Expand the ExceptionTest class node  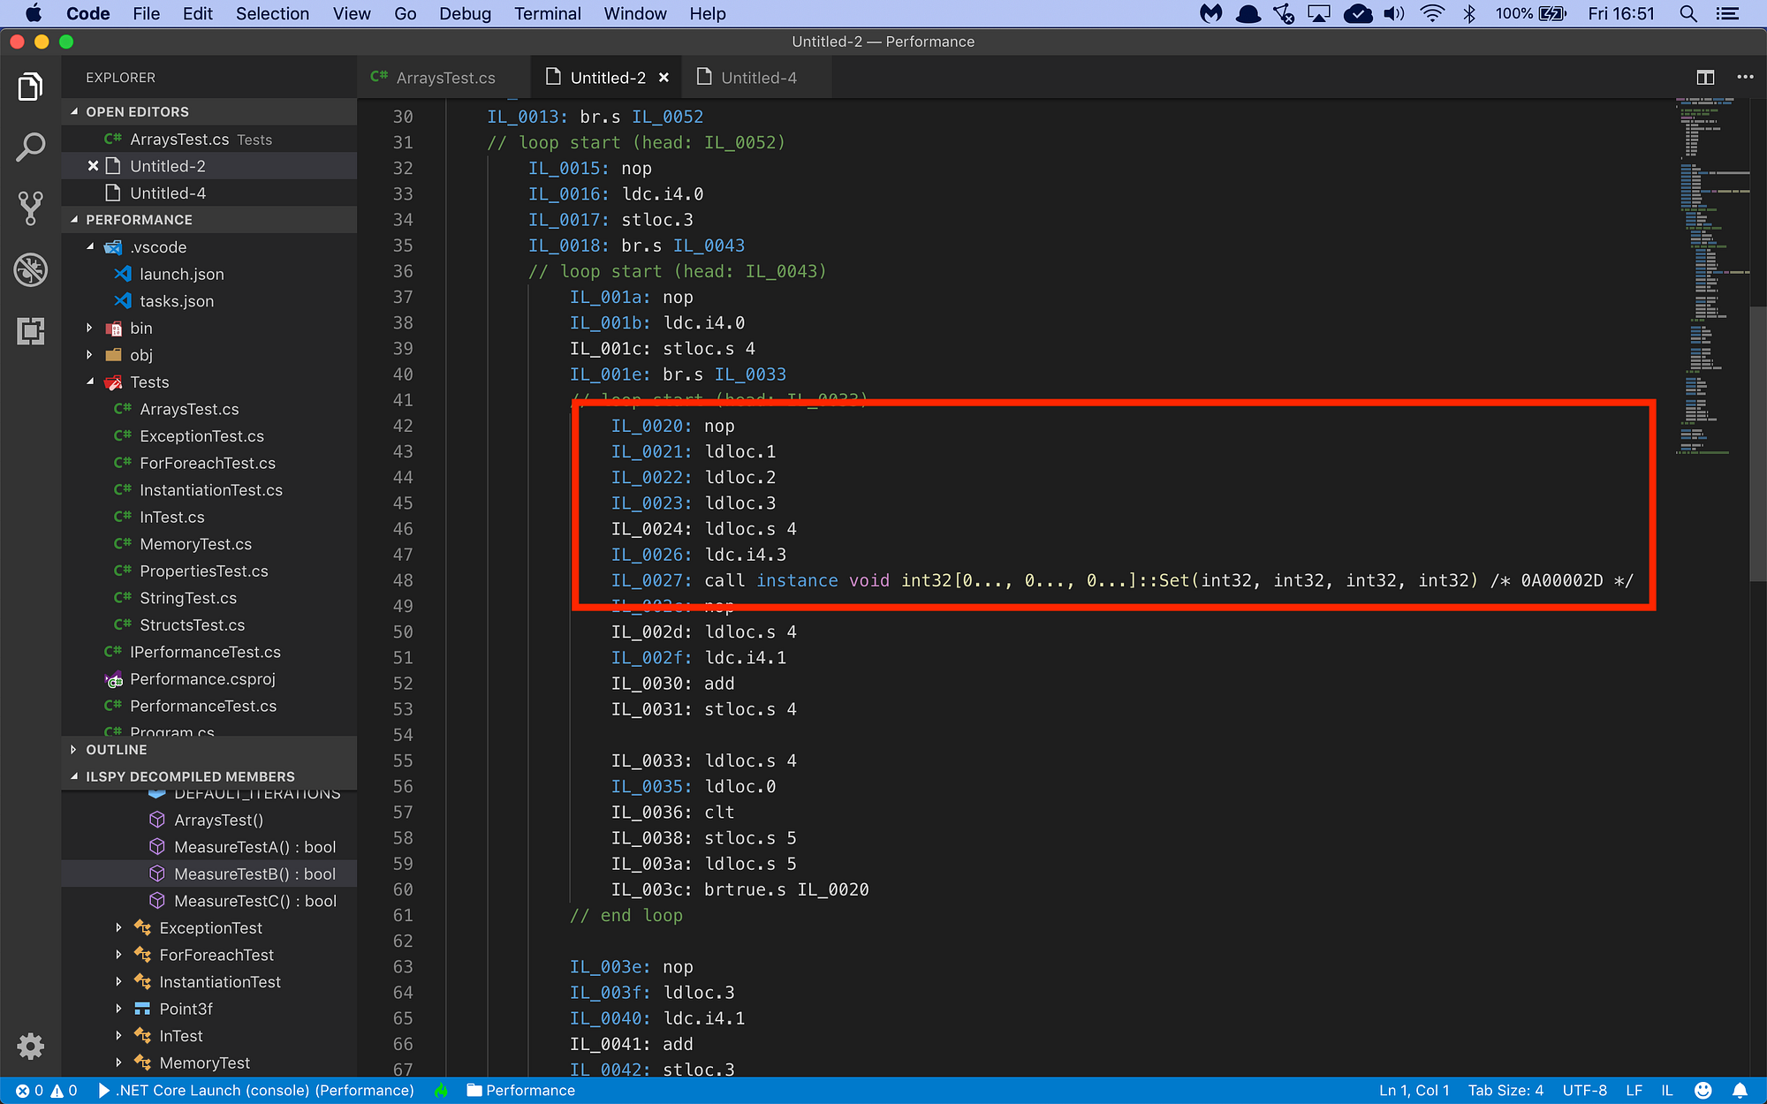click(119, 928)
